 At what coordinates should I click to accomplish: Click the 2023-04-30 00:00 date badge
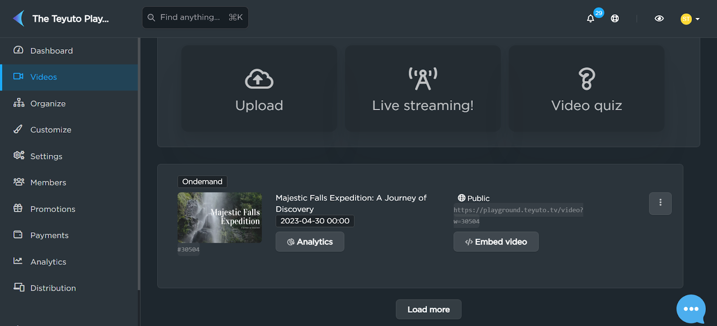[315, 221]
